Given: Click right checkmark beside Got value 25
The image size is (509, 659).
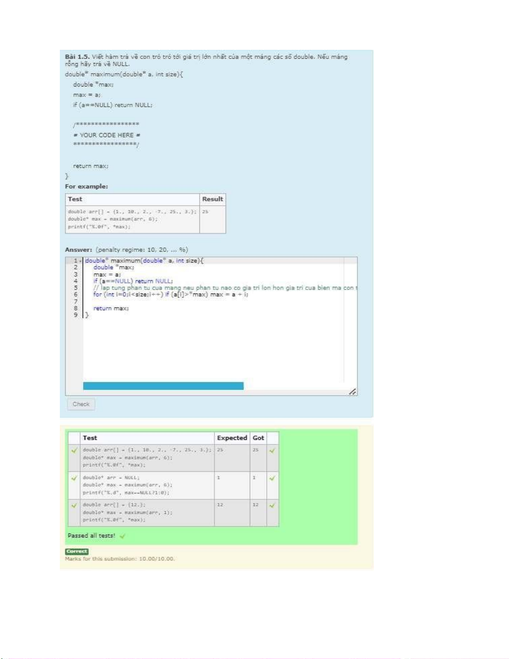Looking at the screenshot, I should [x=272, y=450].
